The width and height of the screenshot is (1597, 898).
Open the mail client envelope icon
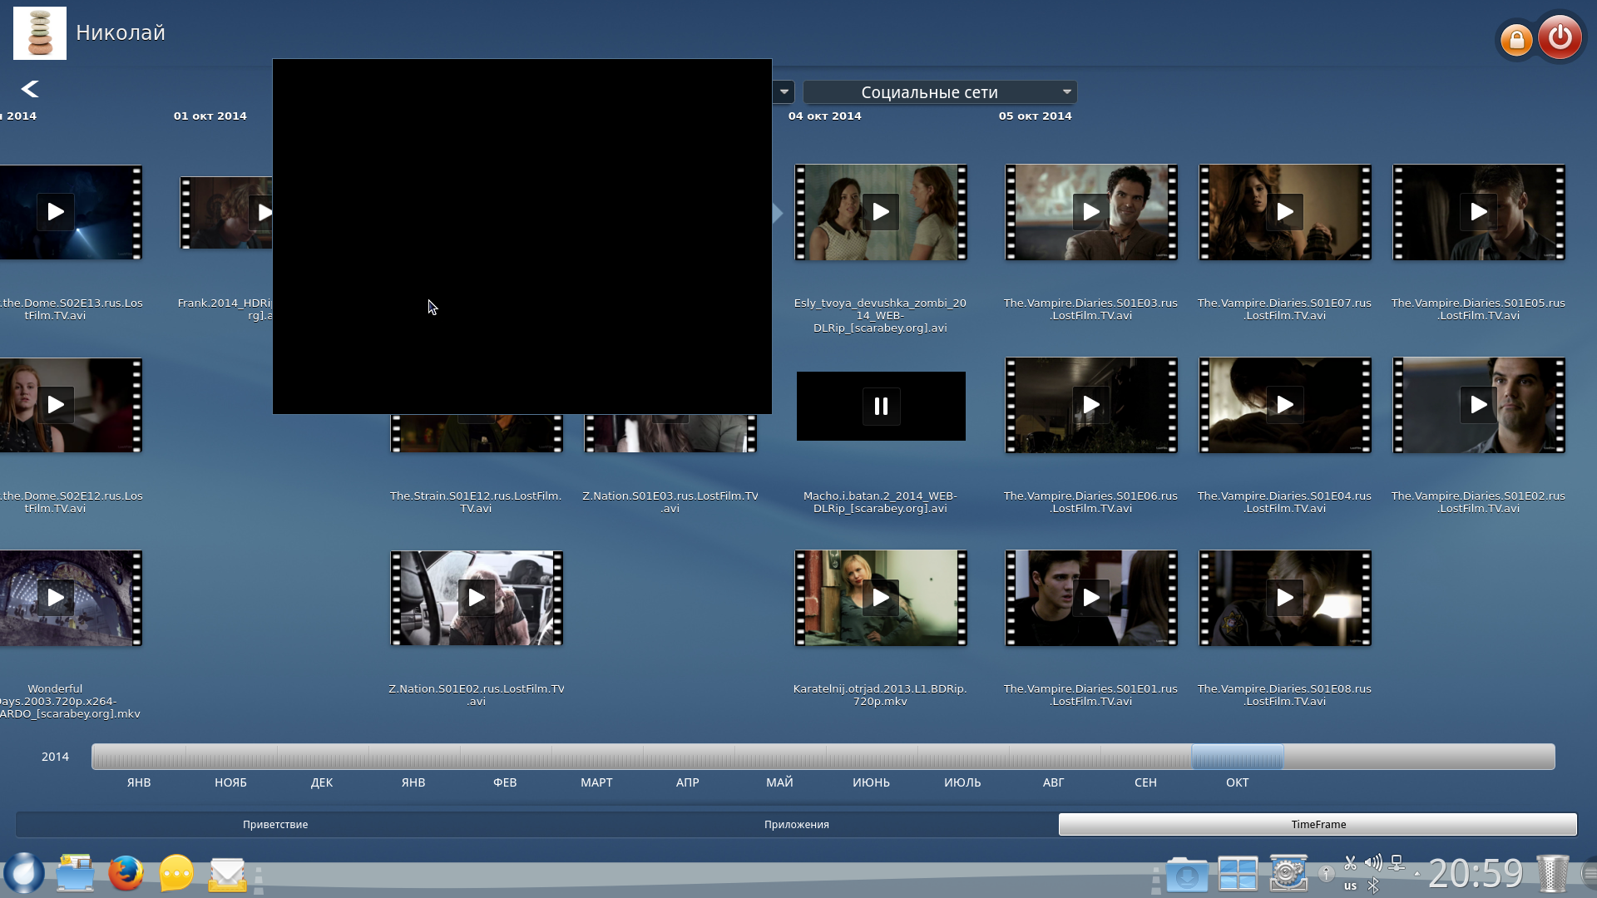click(227, 874)
